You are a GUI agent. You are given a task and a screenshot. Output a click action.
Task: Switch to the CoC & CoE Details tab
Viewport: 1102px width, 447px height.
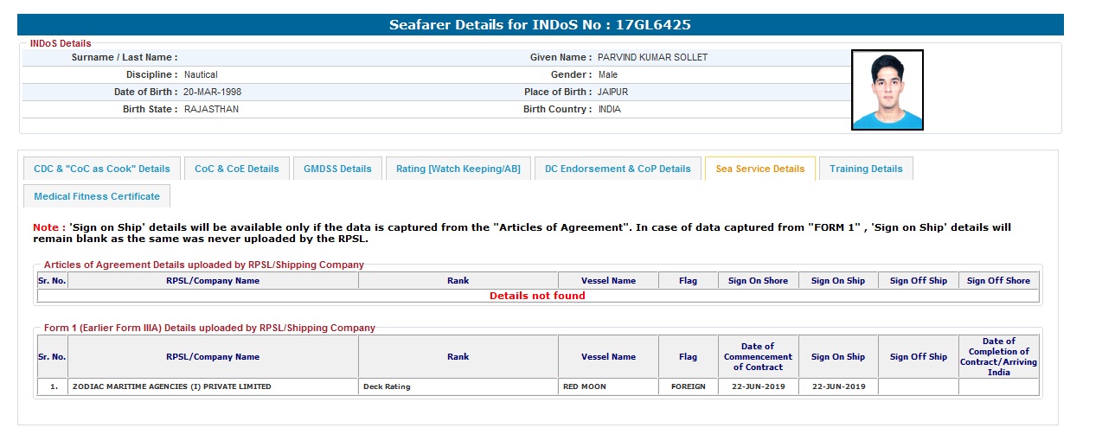pyautogui.click(x=237, y=169)
